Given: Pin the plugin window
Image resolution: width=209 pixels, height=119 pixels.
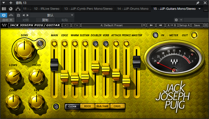Looking at the screenshot, I should [198, 3].
